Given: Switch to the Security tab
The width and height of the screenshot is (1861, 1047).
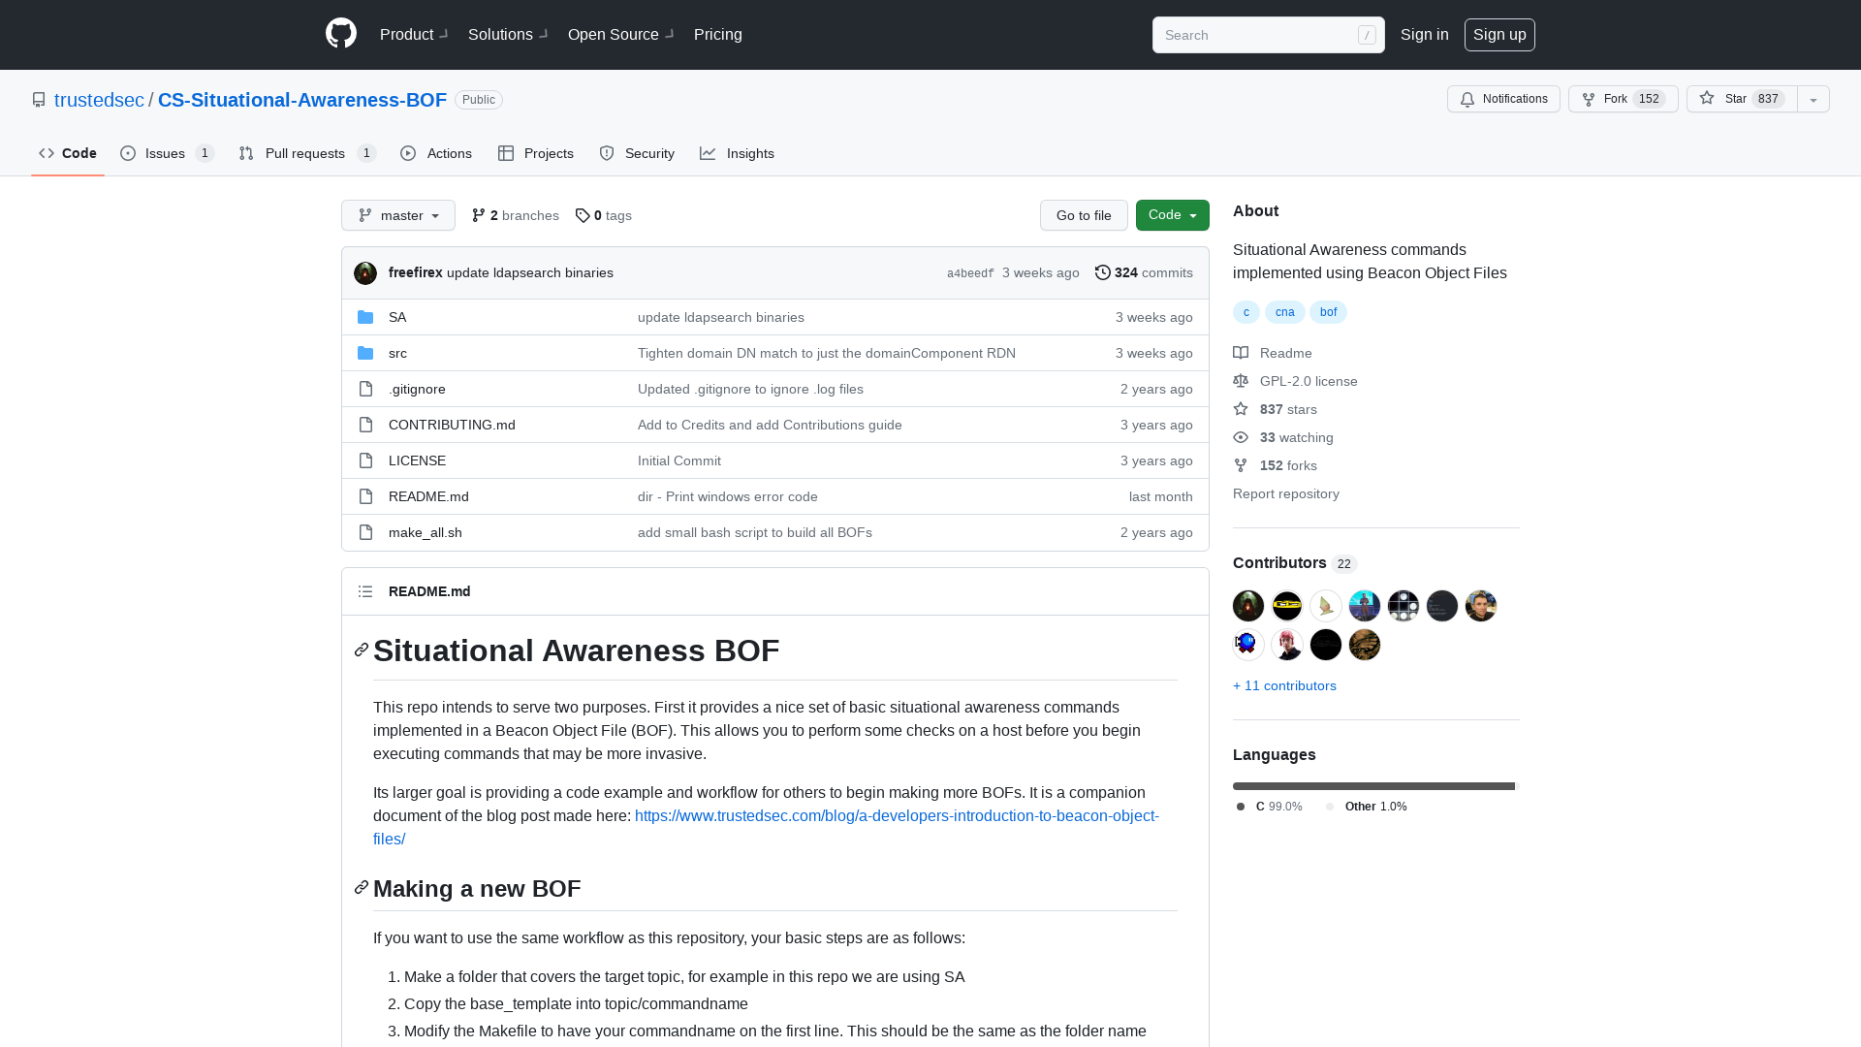Looking at the screenshot, I should [x=637, y=153].
